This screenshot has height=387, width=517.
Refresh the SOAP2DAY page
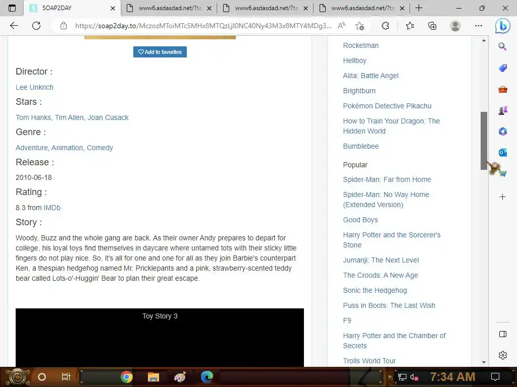tap(36, 26)
